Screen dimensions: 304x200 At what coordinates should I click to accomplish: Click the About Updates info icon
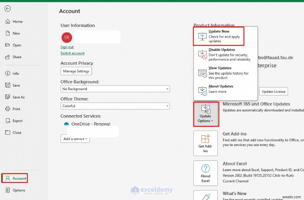pyautogui.click(x=203, y=91)
